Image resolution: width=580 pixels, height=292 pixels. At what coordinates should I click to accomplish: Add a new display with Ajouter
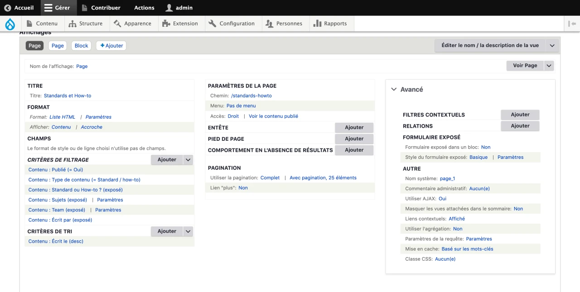[x=111, y=46]
